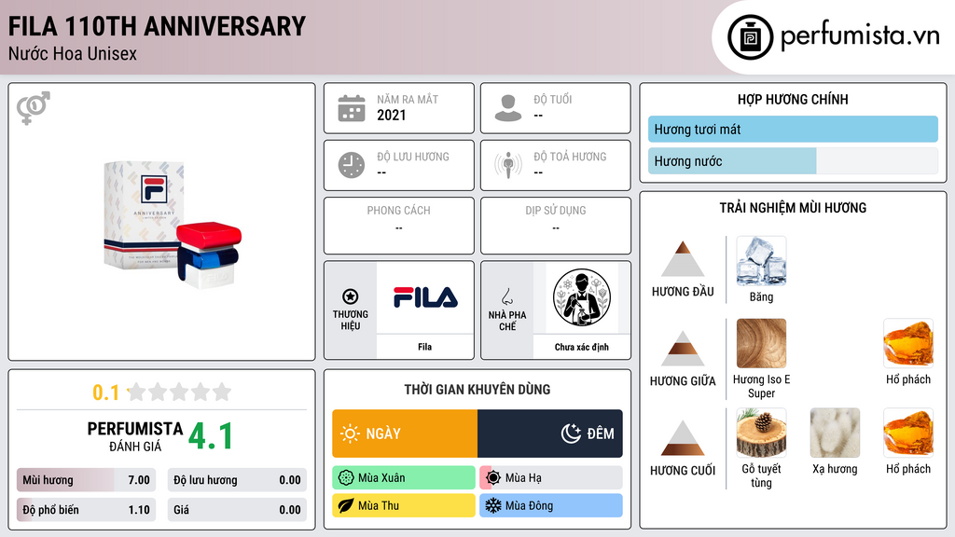Click the FILA brand logo
Viewport: 955px width, 537px height.
pyautogui.click(x=425, y=297)
